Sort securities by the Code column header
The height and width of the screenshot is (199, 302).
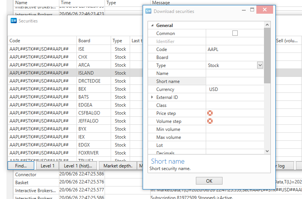(15, 41)
